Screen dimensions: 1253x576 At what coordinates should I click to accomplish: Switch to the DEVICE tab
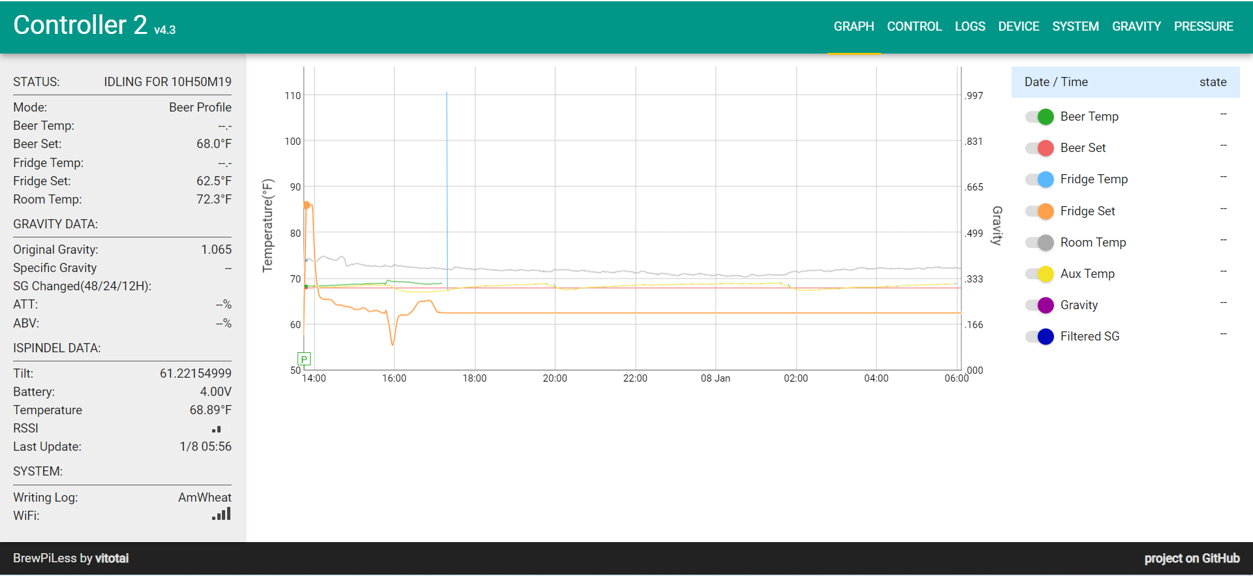1019,27
